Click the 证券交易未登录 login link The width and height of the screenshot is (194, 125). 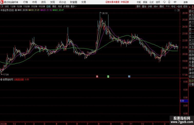pos(112,2)
